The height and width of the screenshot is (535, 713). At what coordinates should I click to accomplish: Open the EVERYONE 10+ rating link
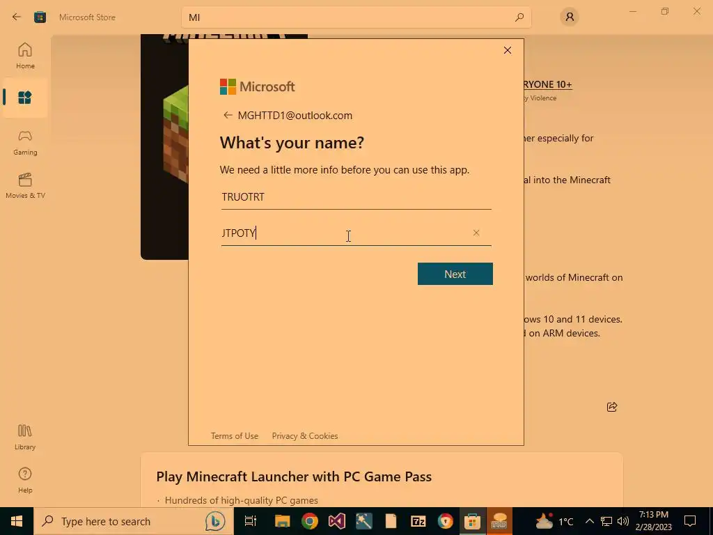click(547, 84)
